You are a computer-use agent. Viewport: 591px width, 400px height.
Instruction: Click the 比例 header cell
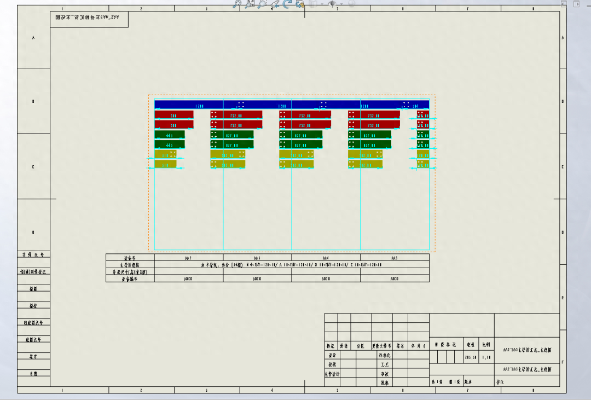[x=486, y=344]
